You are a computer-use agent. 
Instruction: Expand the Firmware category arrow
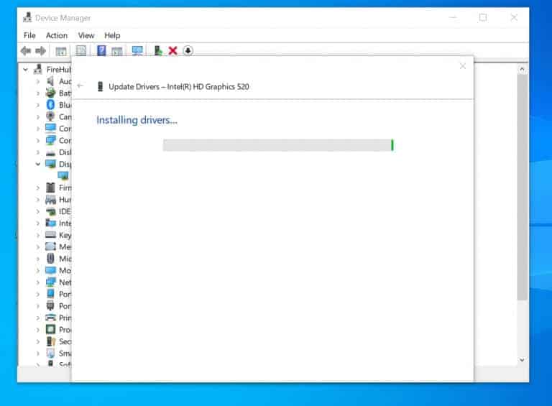(38, 188)
